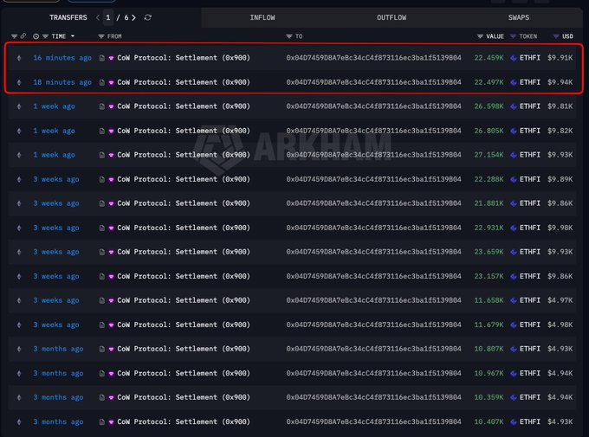This screenshot has height=437, width=589.
Task: Click the '1 week ago' time in the 27.154K row
Action: tap(54, 155)
